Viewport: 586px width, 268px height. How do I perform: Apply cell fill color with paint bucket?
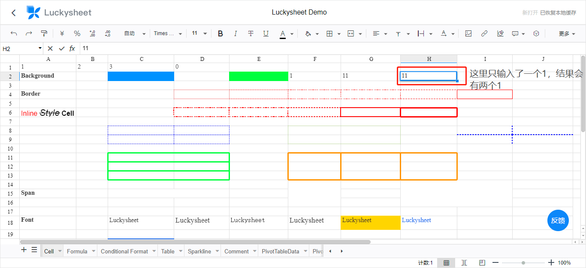tap(308, 33)
